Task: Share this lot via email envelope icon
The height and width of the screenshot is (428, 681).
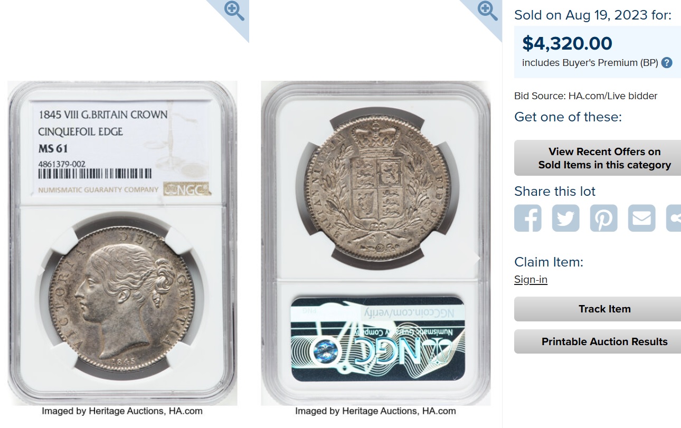Action: (642, 218)
